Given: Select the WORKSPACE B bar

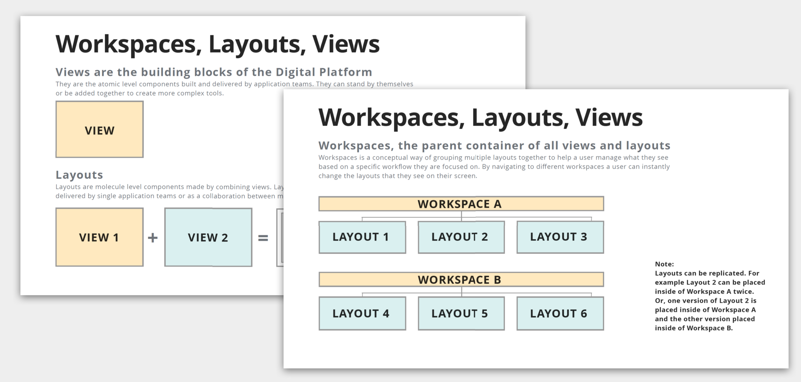Looking at the screenshot, I should tap(461, 280).
